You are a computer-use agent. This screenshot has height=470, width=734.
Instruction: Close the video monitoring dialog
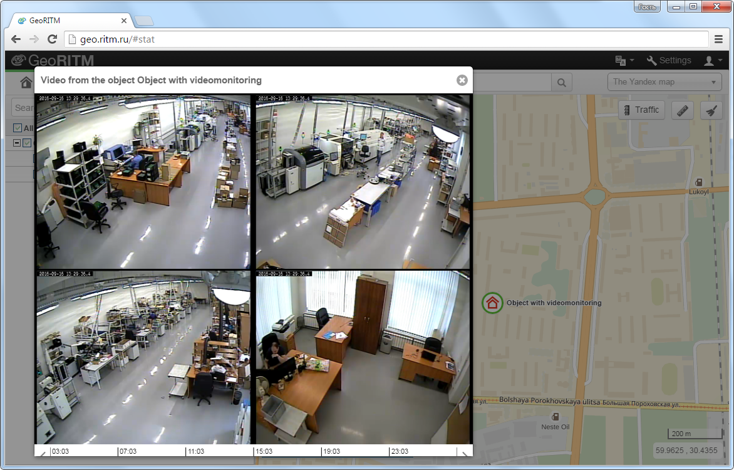point(462,80)
